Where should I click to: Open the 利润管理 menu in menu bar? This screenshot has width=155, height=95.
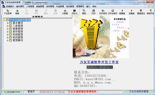(x=60, y=6)
